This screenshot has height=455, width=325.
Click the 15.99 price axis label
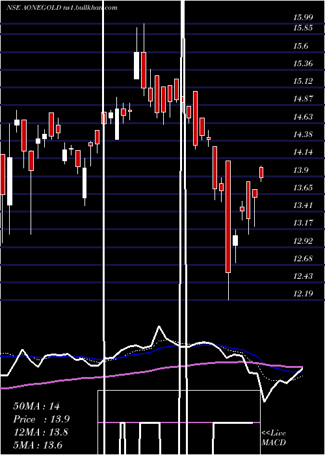(x=303, y=18)
